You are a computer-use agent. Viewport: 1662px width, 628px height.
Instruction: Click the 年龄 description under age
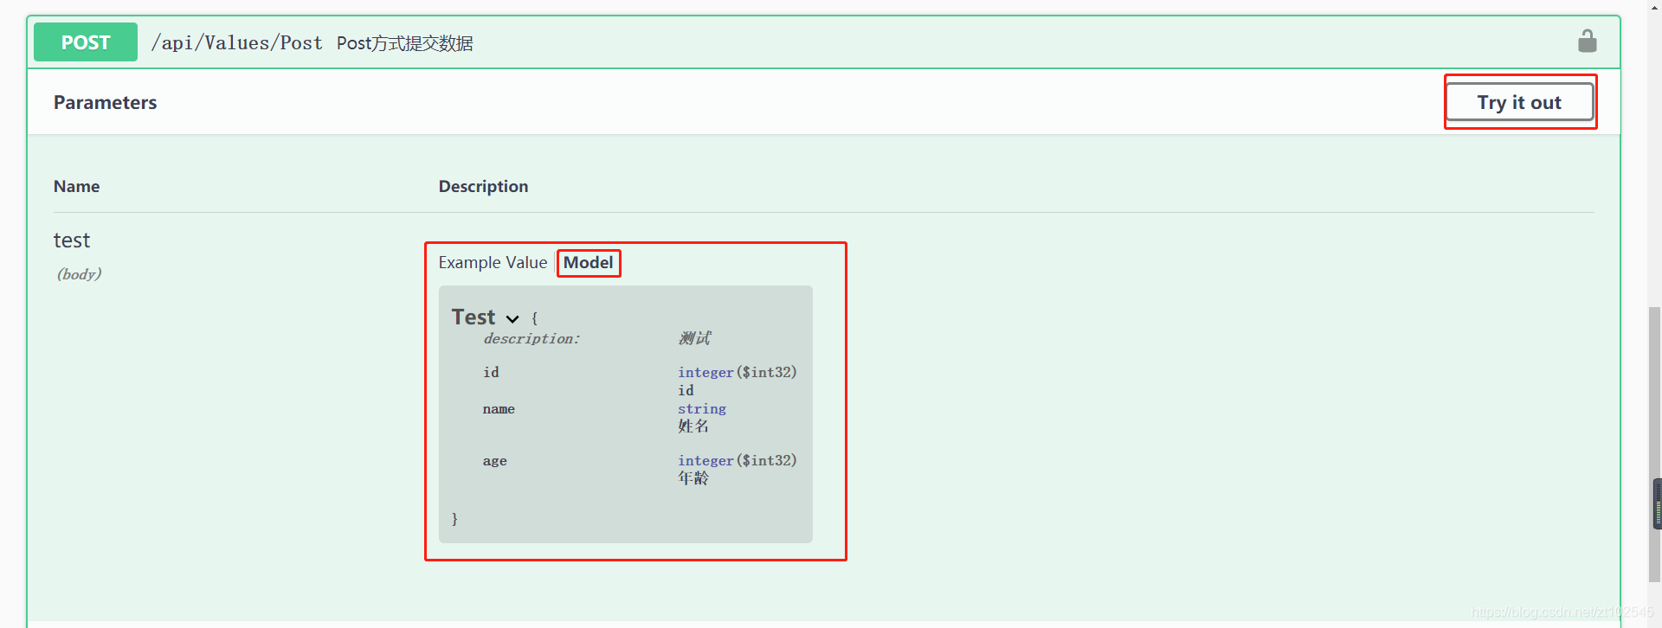tap(693, 477)
